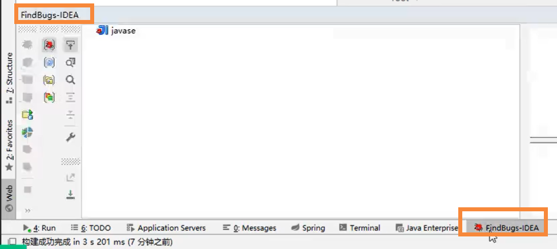Export bug collection icon
This screenshot has height=249, width=557.
(70, 177)
